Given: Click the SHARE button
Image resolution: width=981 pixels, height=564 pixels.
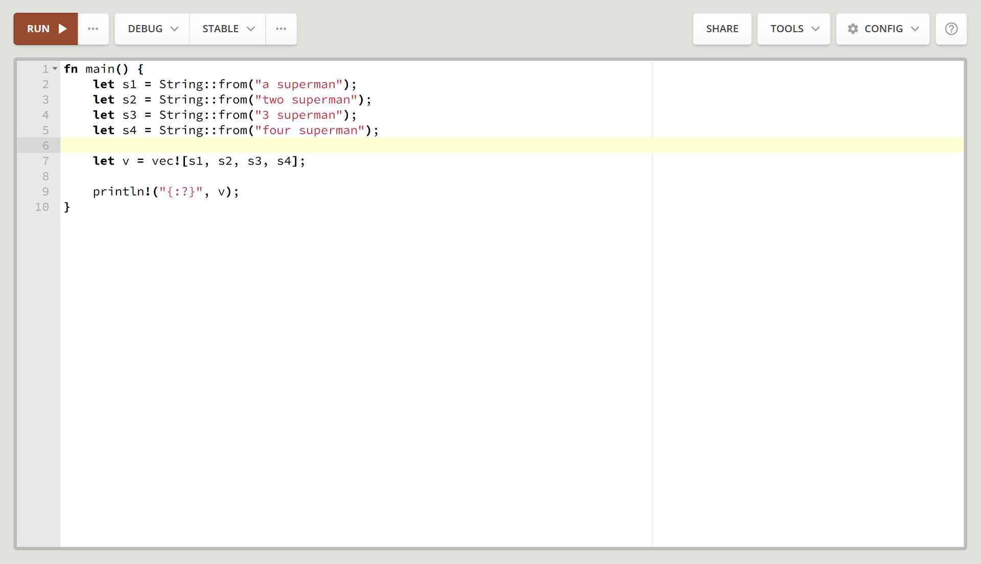Looking at the screenshot, I should 722,29.
